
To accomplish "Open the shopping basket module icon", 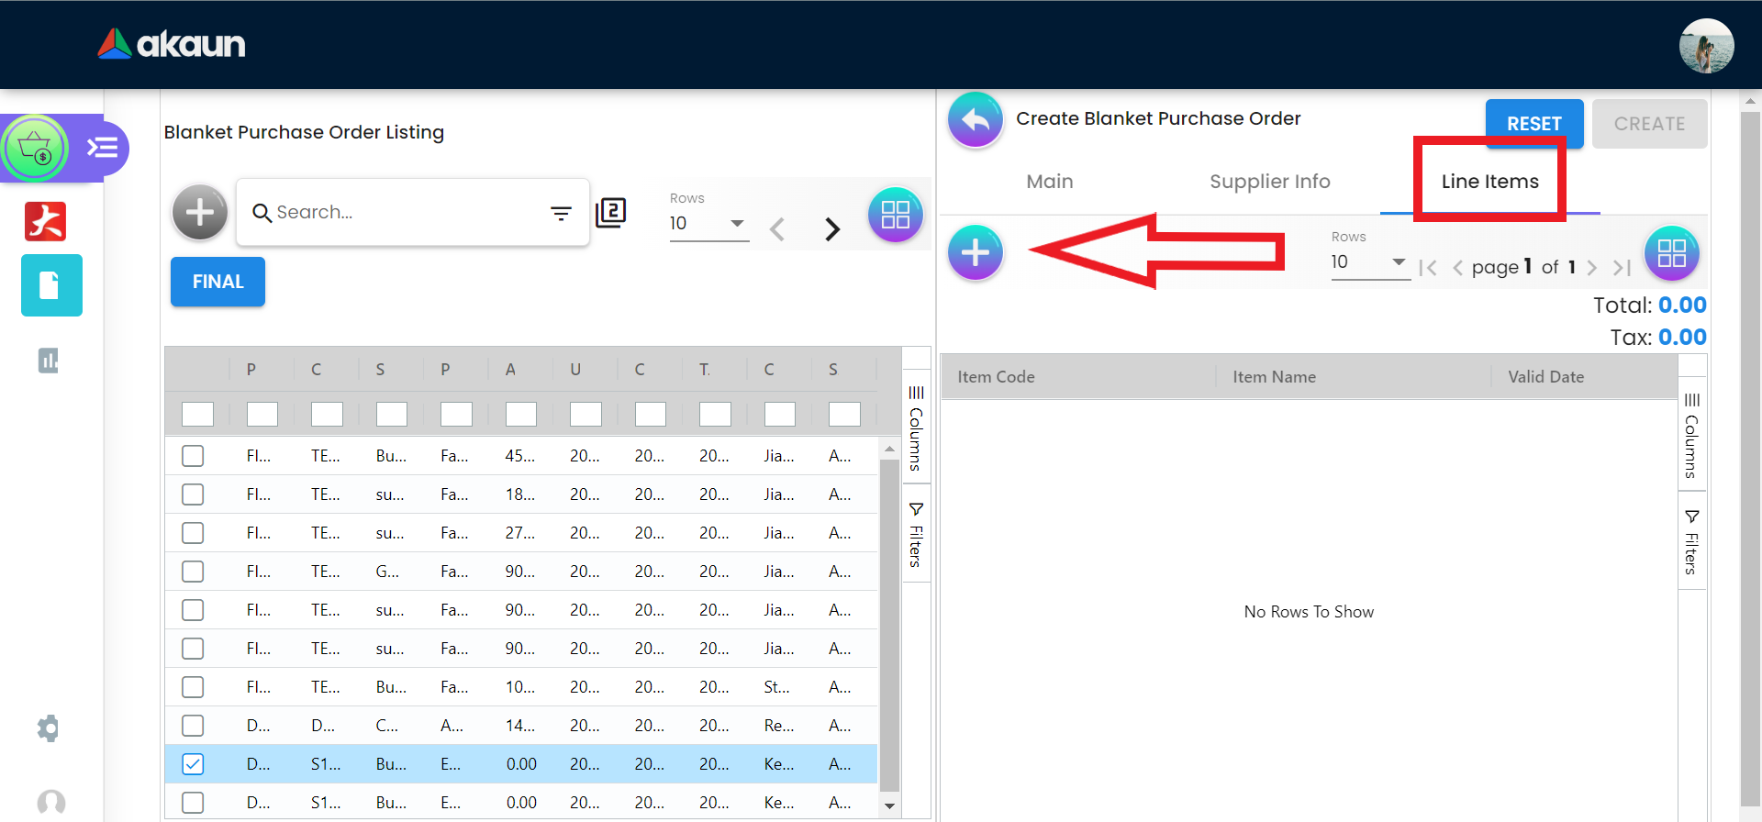I will tap(35, 148).
